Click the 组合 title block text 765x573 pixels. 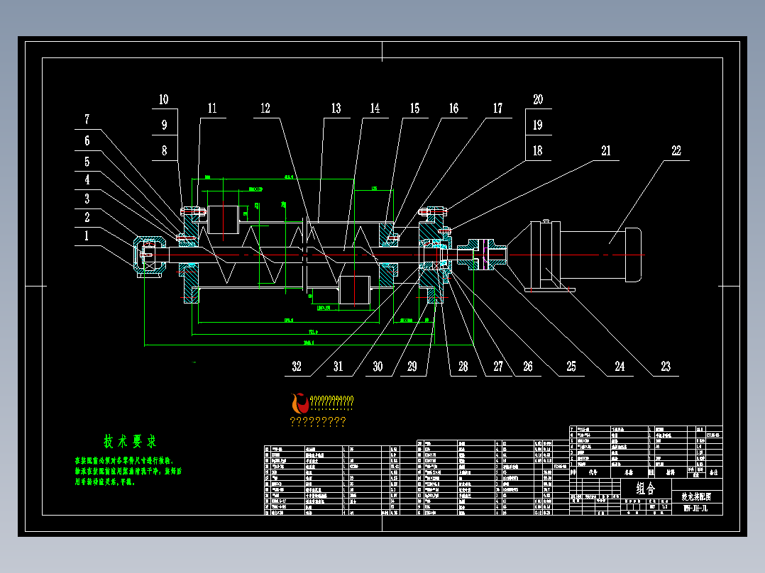(x=646, y=488)
